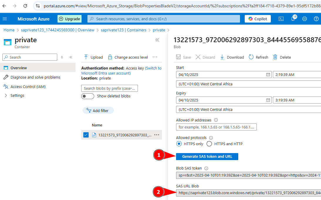Reload the browser page
Viewport: 321px width, 200px height.
25,6
